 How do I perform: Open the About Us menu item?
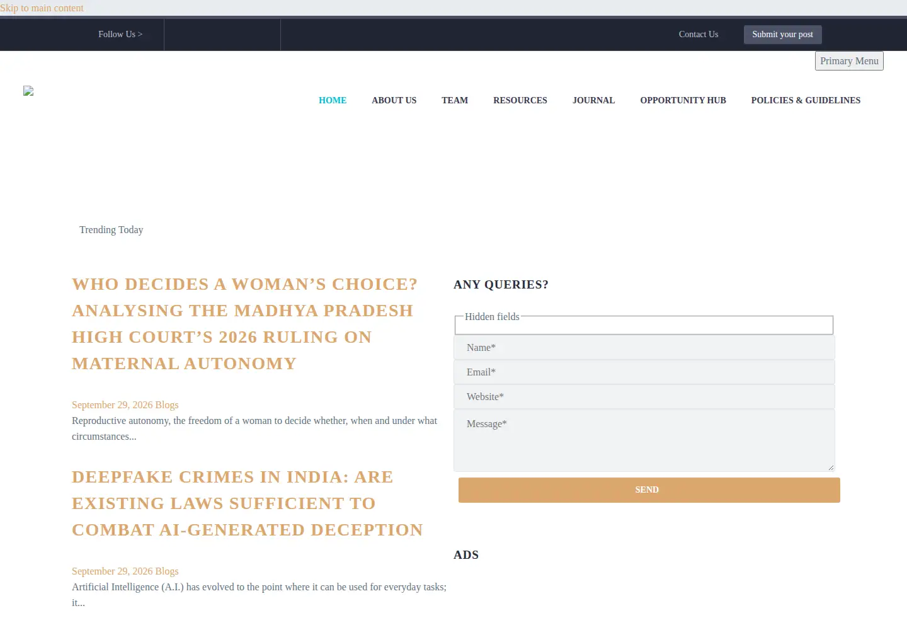(394, 100)
